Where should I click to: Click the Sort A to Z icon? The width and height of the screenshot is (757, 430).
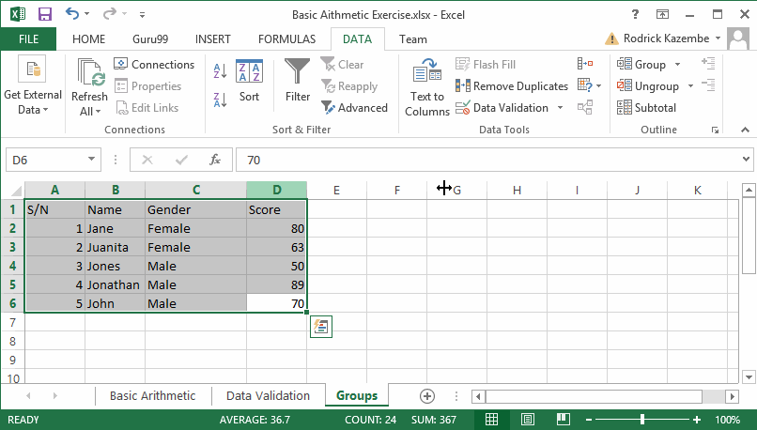pos(221,71)
